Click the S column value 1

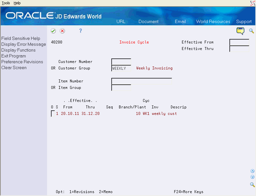pos(57,114)
